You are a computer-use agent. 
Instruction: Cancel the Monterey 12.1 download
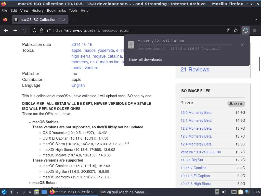(x=242, y=45)
